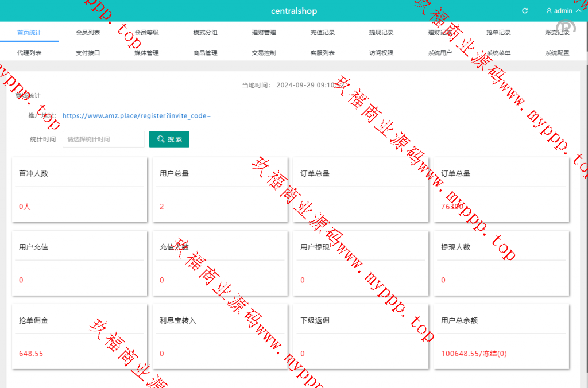Select the 提现记录 tab
Viewport: 588px width, 388px height.
[x=381, y=33]
